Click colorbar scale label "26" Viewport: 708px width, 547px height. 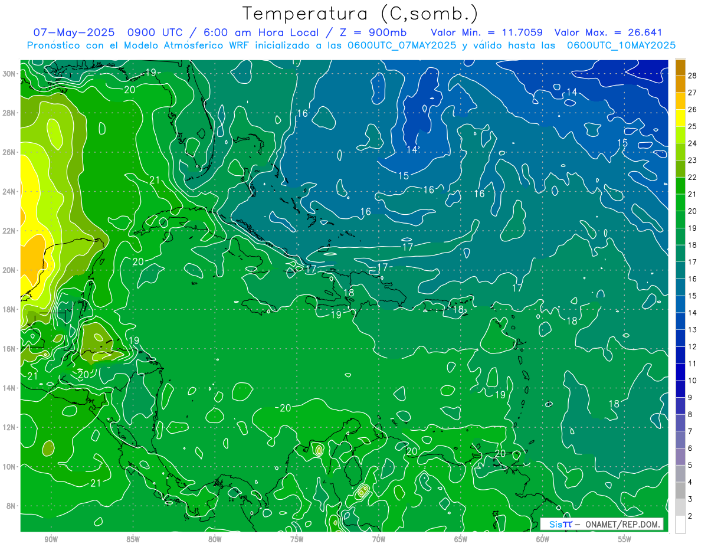click(x=693, y=110)
